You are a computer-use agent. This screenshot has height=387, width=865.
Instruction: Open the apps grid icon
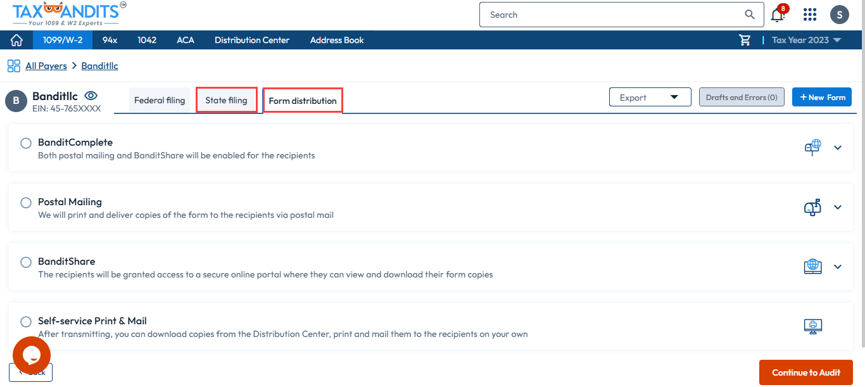click(x=809, y=15)
